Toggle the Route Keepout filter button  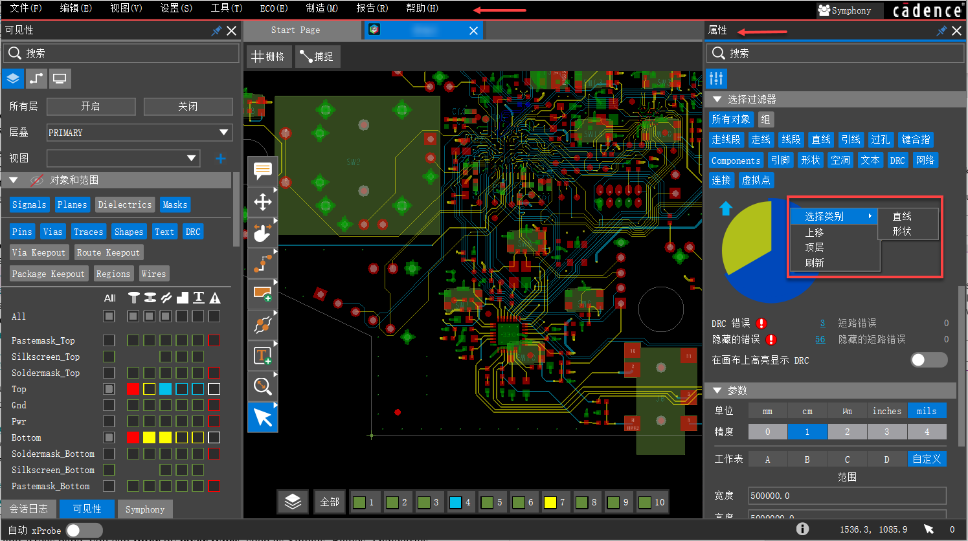(x=108, y=252)
